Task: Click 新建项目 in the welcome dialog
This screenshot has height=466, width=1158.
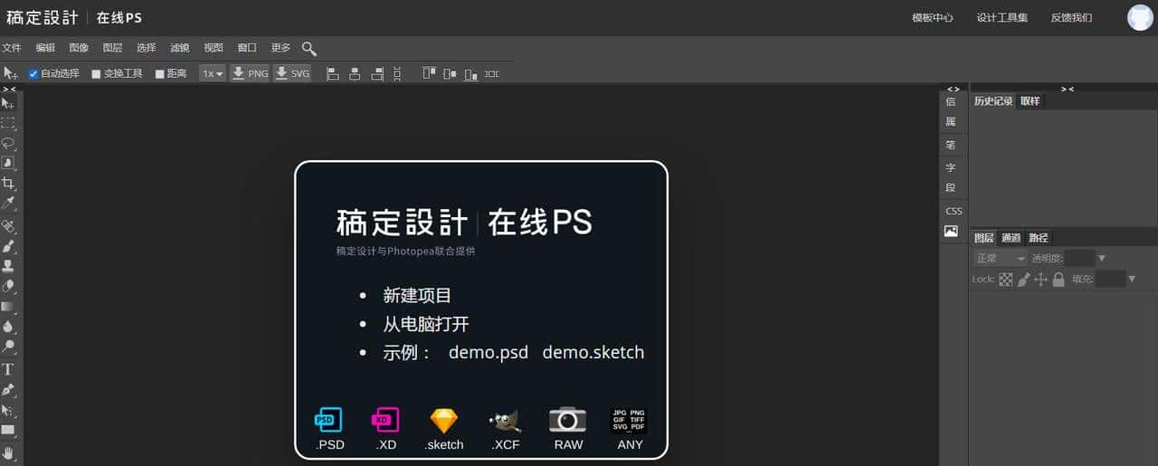Action: pos(417,296)
